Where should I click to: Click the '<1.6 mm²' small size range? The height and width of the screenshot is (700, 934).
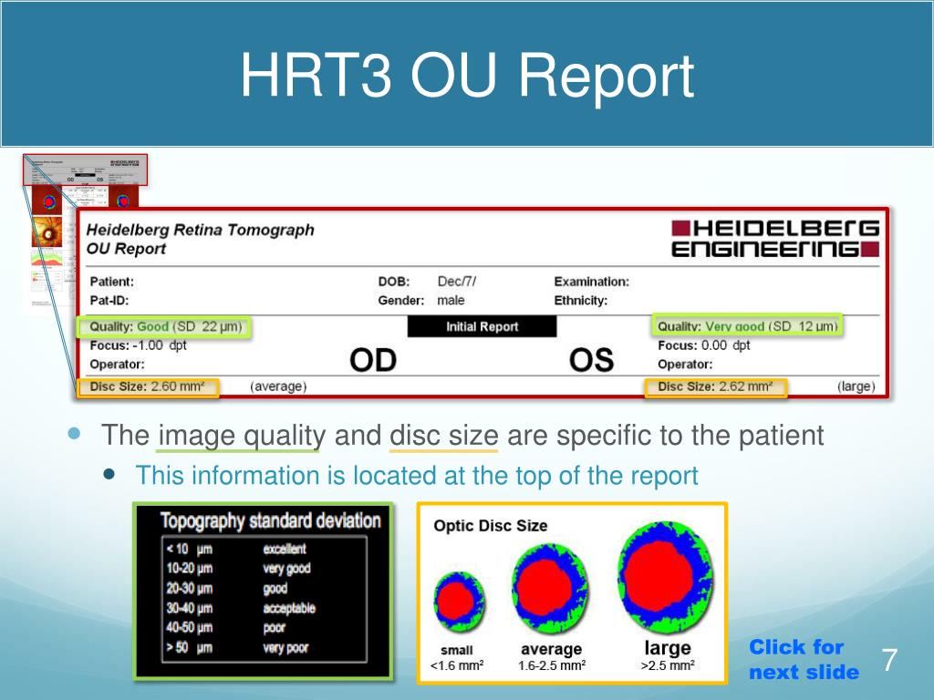[x=457, y=665]
